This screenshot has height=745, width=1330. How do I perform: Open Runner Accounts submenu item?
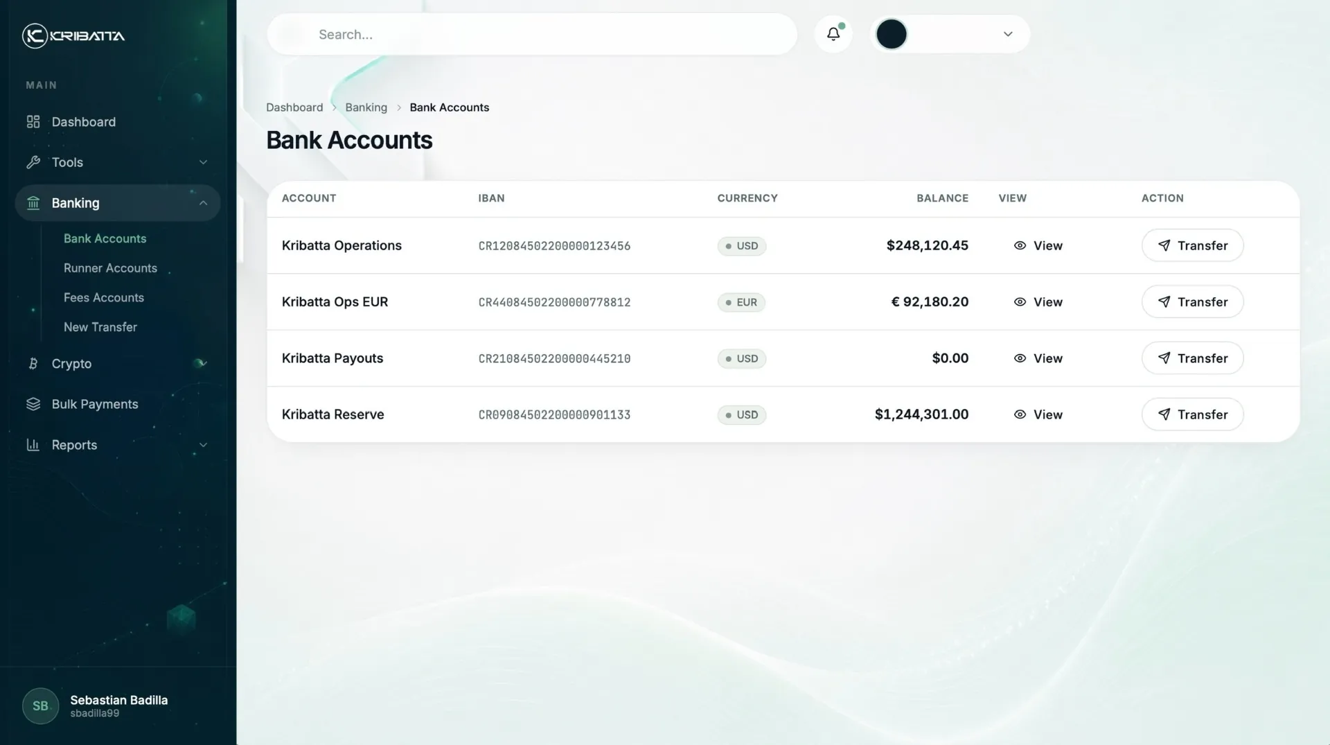tap(110, 268)
